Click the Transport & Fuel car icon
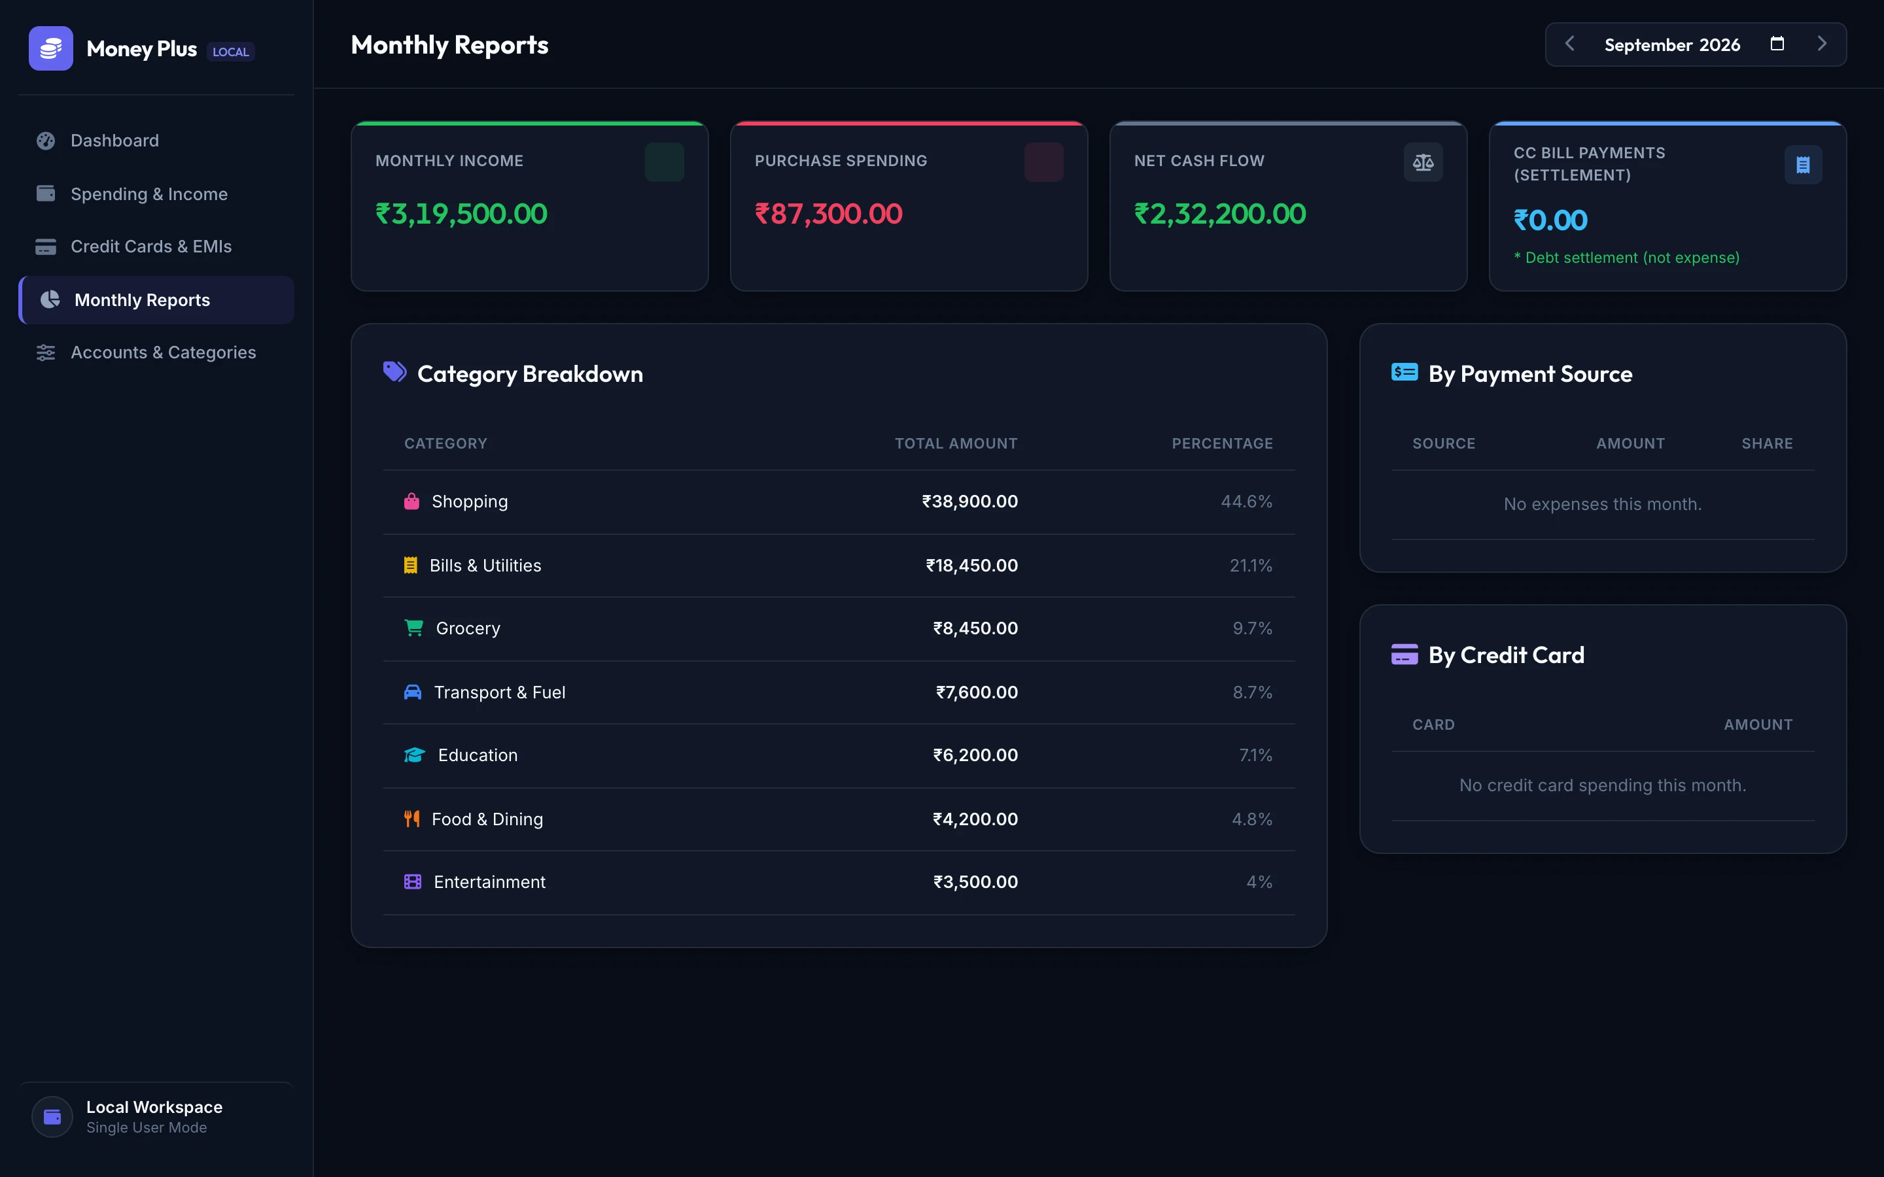1884x1177 pixels. click(x=413, y=691)
